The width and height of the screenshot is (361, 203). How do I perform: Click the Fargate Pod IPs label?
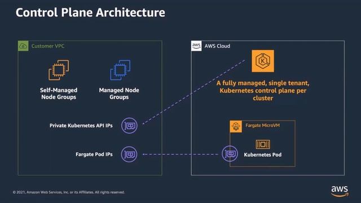coord(94,155)
